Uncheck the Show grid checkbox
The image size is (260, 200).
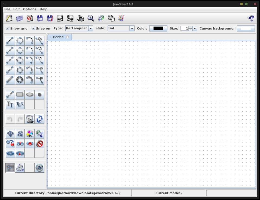(x=8, y=28)
